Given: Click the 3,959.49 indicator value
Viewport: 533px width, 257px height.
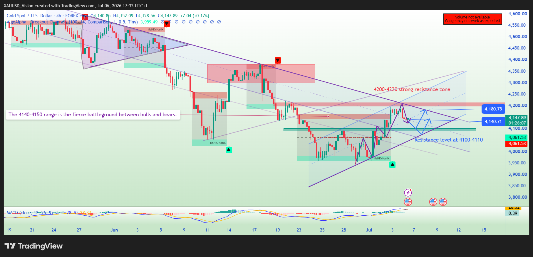Looking at the screenshot, I should pyautogui.click(x=149, y=22).
